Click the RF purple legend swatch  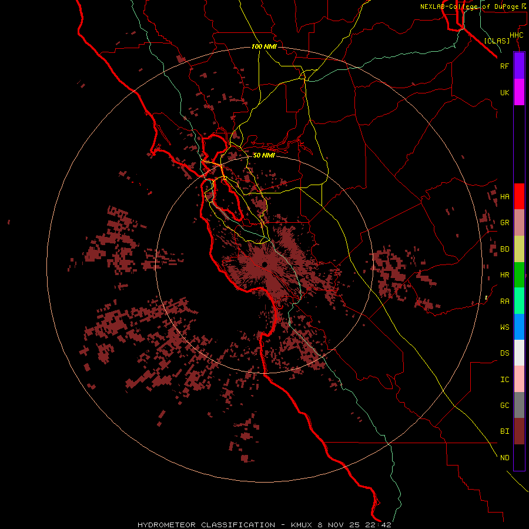pos(519,66)
